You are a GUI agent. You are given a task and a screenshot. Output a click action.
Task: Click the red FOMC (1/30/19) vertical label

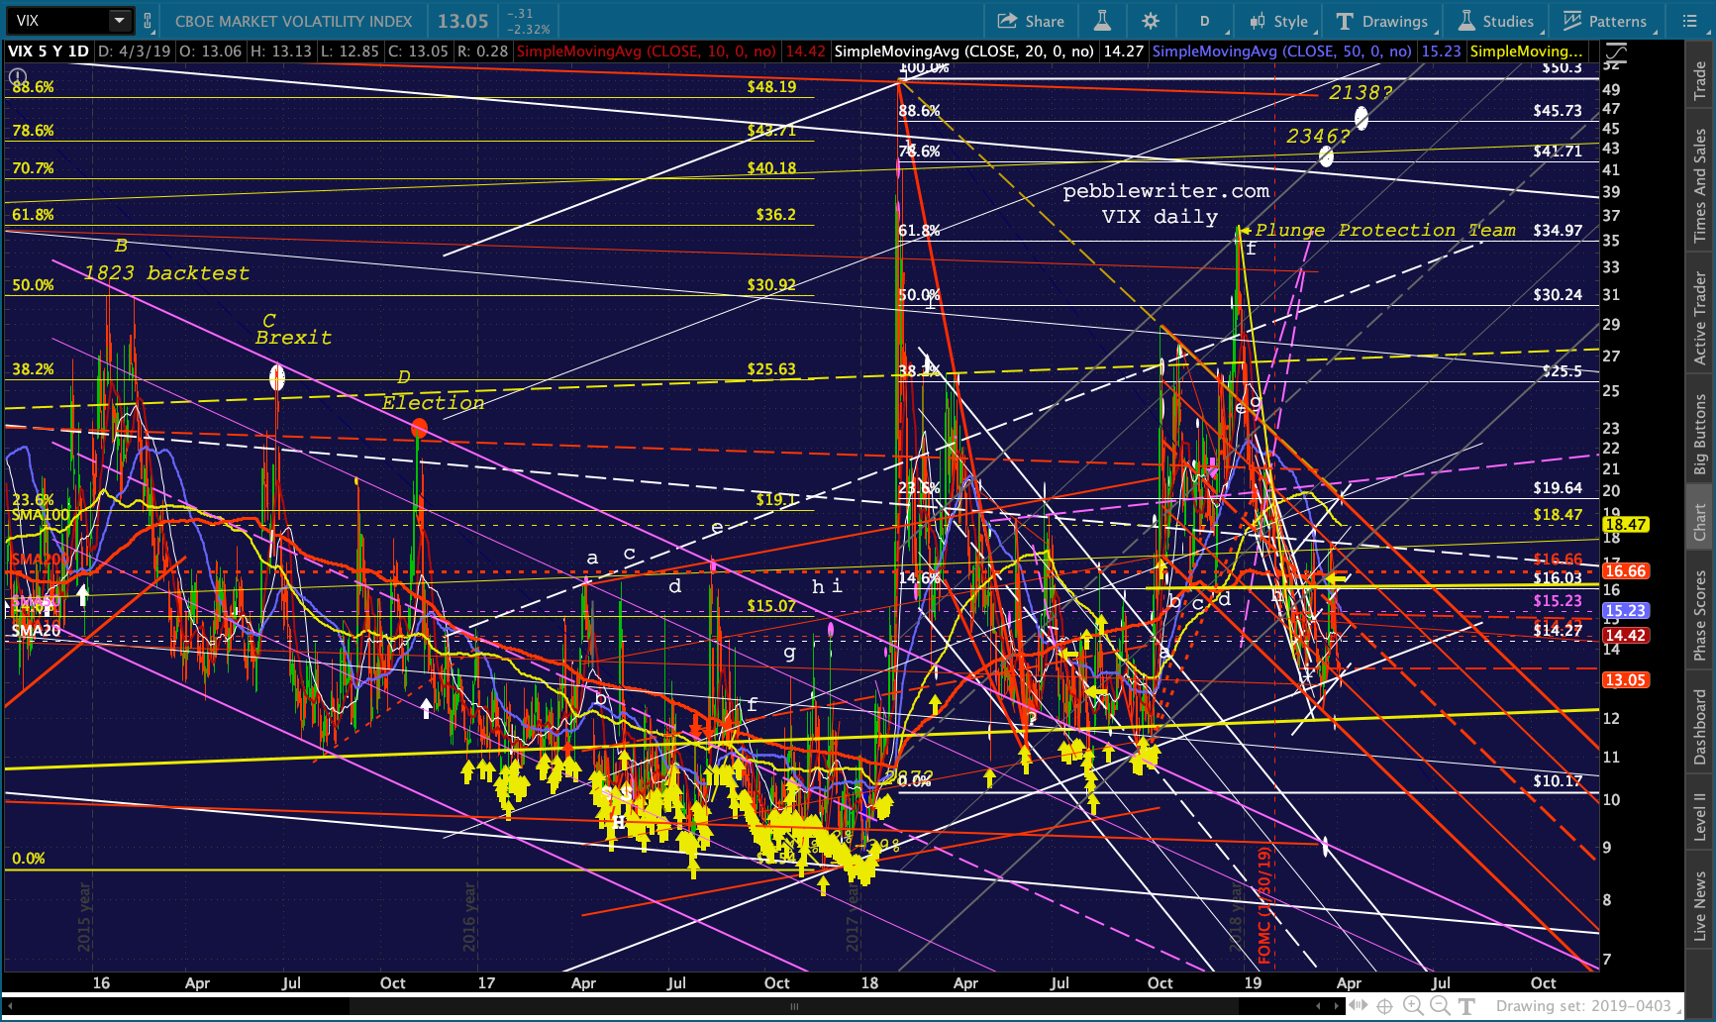(x=1264, y=904)
